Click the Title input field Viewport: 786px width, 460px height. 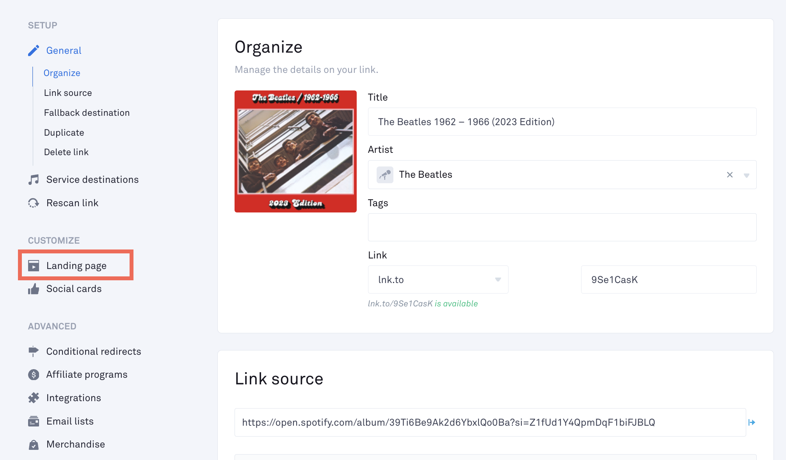point(562,122)
